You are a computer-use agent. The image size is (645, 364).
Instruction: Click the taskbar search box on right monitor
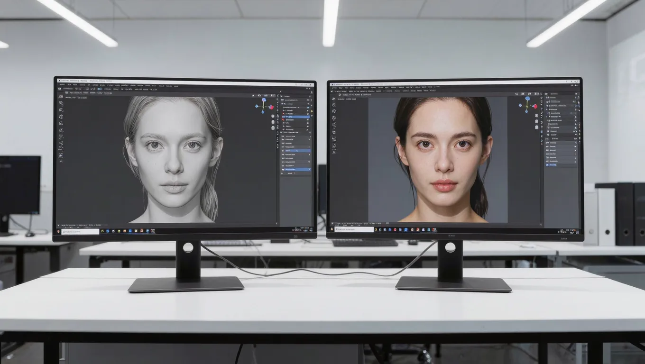(x=354, y=229)
